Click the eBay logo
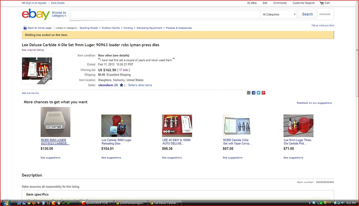 click(36, 14)
